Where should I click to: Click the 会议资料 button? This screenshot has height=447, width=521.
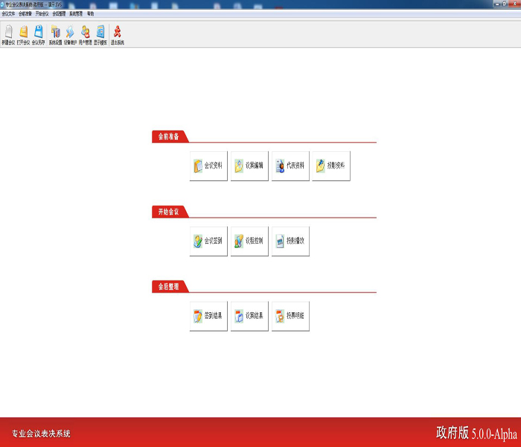coord(208,166)
